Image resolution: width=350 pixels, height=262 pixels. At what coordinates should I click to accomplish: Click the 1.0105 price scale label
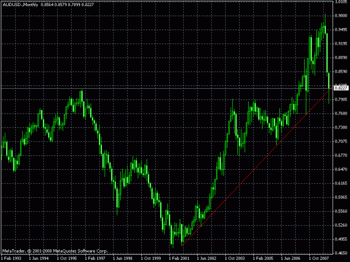341,2
